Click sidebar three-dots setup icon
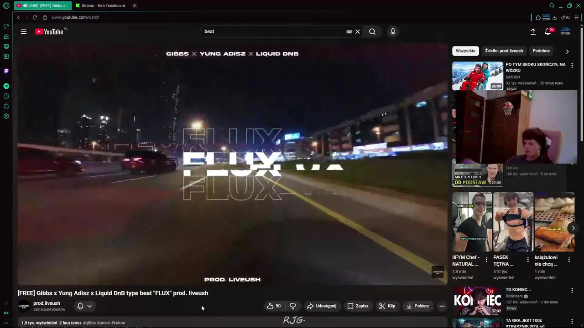The image size is (584, 328). 6,323
